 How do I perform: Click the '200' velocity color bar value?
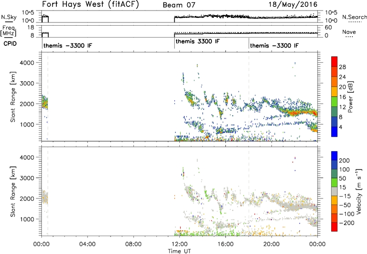click(x=345, y=160)
